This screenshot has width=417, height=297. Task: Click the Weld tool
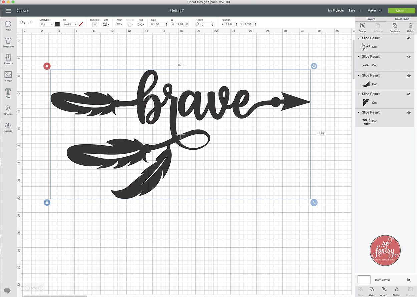click(x=372, y=292)
